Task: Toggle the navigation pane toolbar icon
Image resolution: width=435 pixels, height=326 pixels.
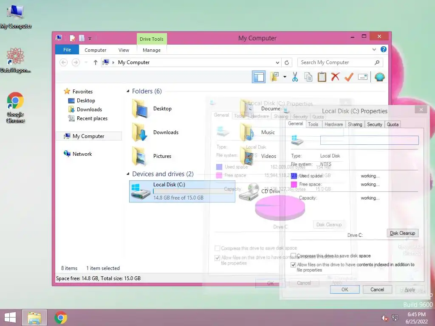Action: 259,77
